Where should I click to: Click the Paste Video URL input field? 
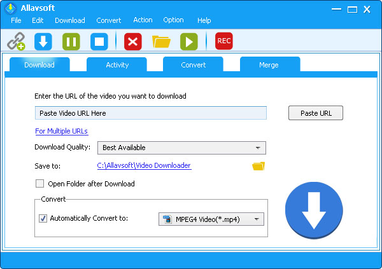tap(150, 113)
